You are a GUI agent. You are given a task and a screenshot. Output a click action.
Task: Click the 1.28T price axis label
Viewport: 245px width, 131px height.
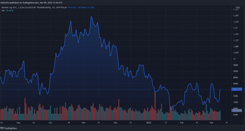pyautogui.click(x=236, y=16)
